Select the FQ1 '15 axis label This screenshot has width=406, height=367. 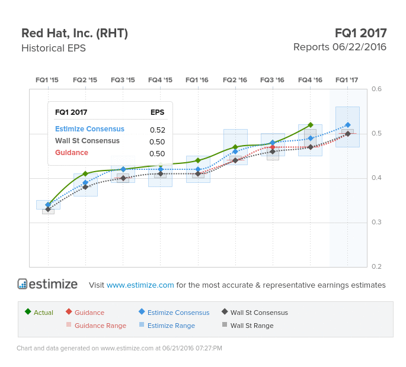47,80
